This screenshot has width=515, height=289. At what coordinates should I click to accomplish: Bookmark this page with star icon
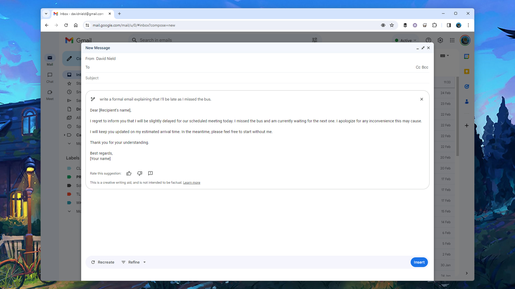pyautogui.click(x=392, y=25)
